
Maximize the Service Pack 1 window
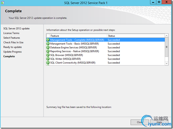[x=159, y=2]
